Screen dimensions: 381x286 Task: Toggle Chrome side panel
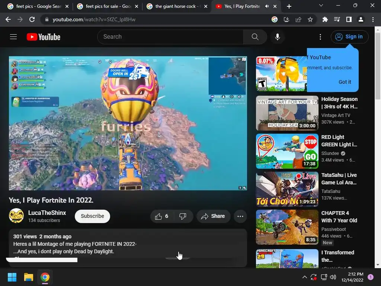[349, 19]
